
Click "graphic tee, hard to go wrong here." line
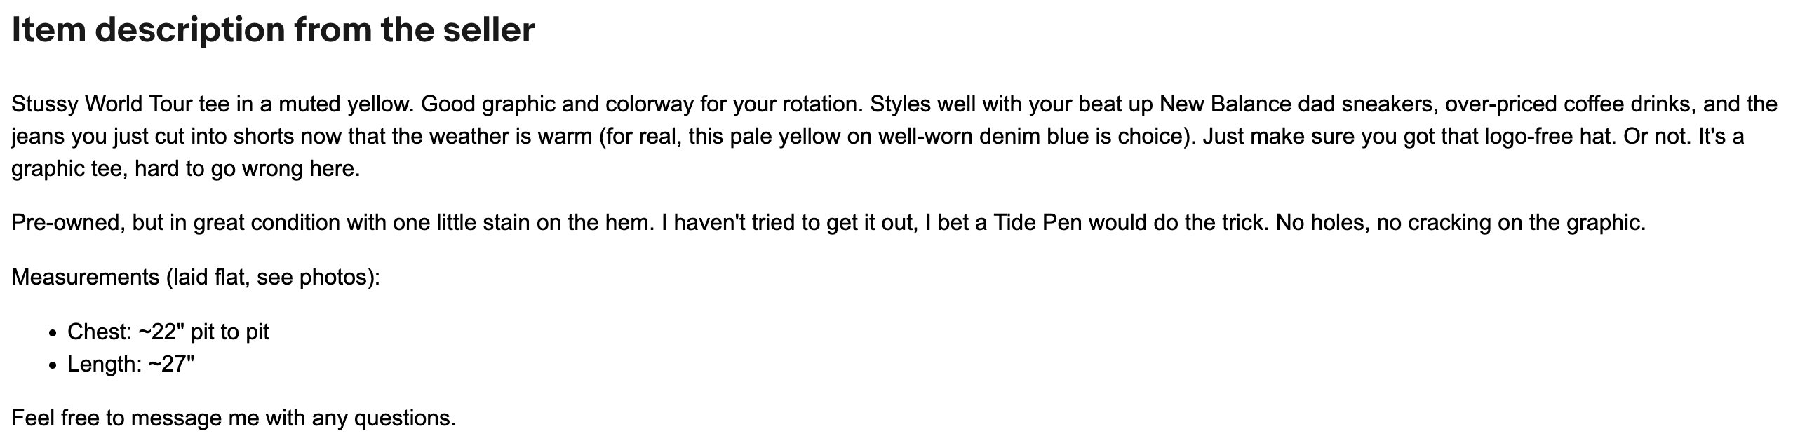pos(185,169)
